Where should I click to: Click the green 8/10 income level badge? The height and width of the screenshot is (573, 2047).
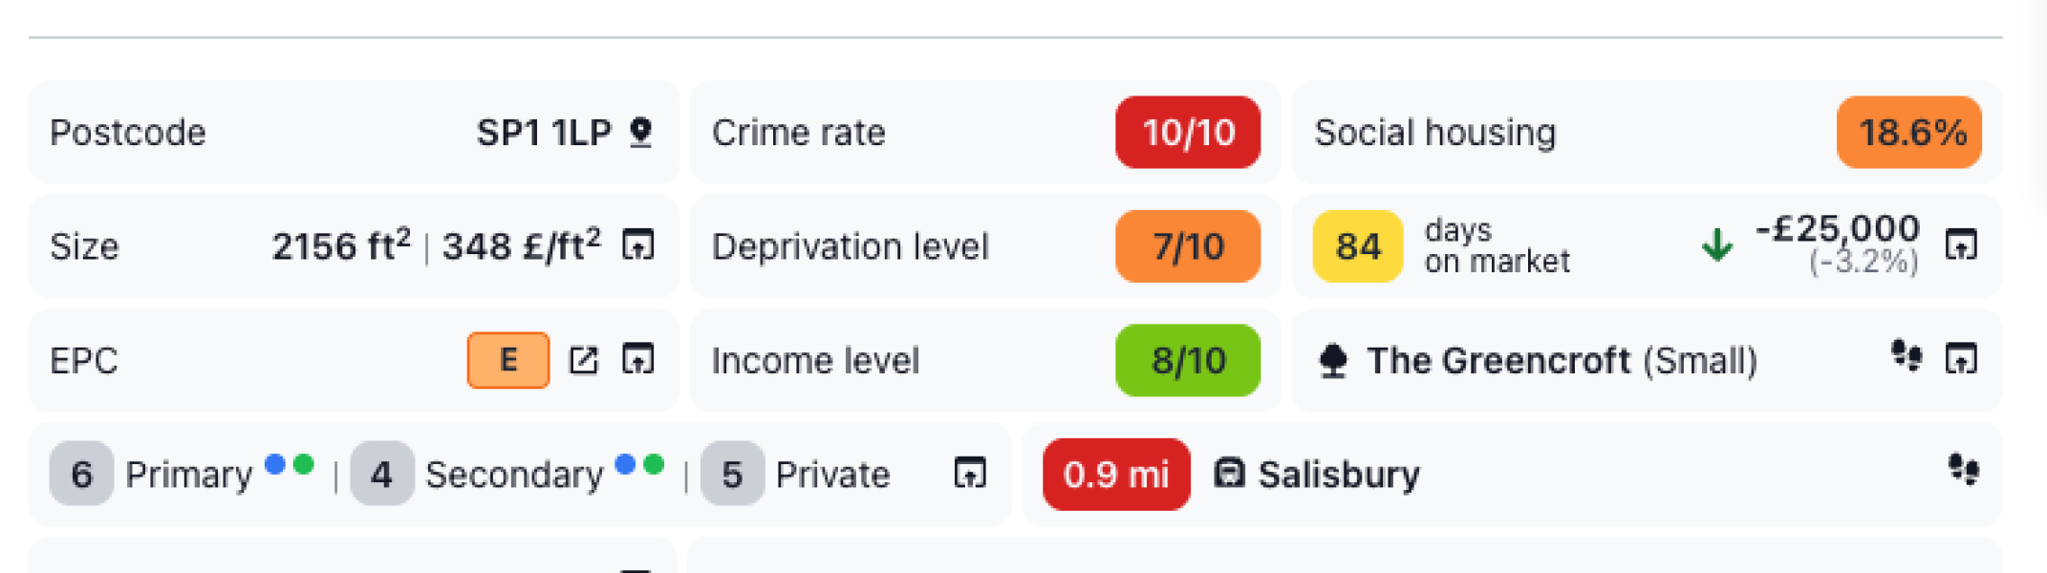pyautogui.click(x=1187, y=361)
